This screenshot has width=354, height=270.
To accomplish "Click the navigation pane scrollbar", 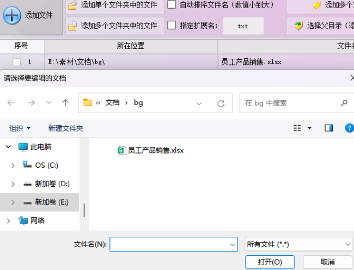I will [x=84, y=210].
